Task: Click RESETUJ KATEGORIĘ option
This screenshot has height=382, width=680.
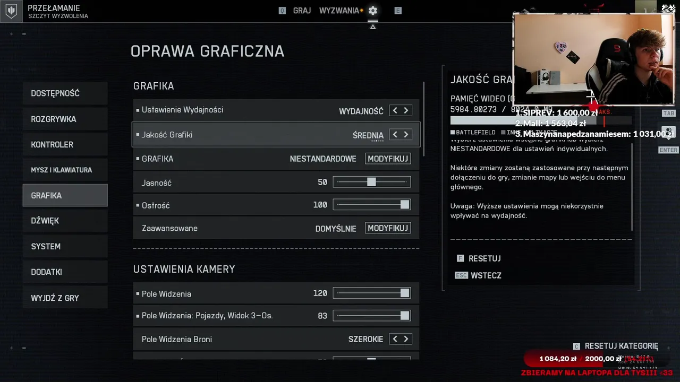Action: pyautogui.click(x=621, y=346)
